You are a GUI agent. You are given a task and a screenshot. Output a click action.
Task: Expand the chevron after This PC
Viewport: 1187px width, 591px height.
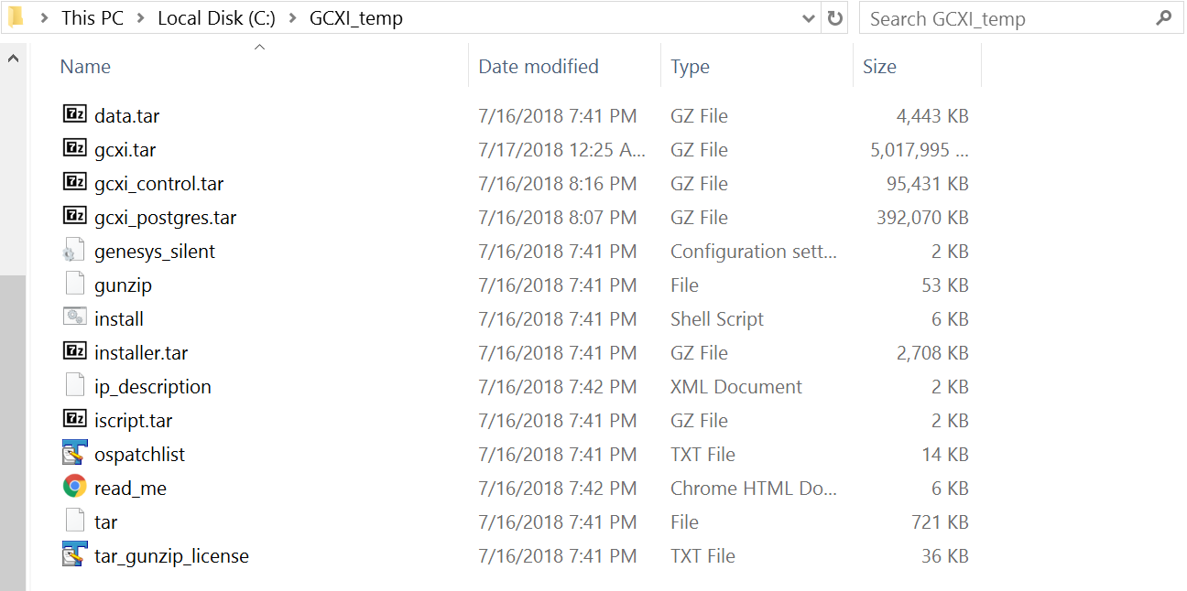(x=140, y=18)
